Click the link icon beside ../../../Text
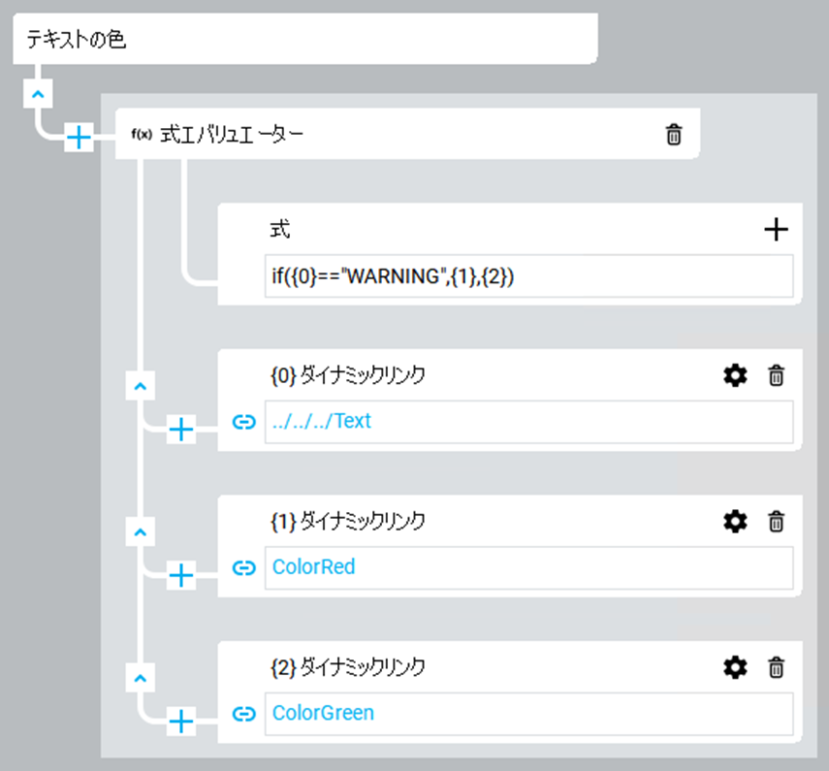 click(244, 422)
